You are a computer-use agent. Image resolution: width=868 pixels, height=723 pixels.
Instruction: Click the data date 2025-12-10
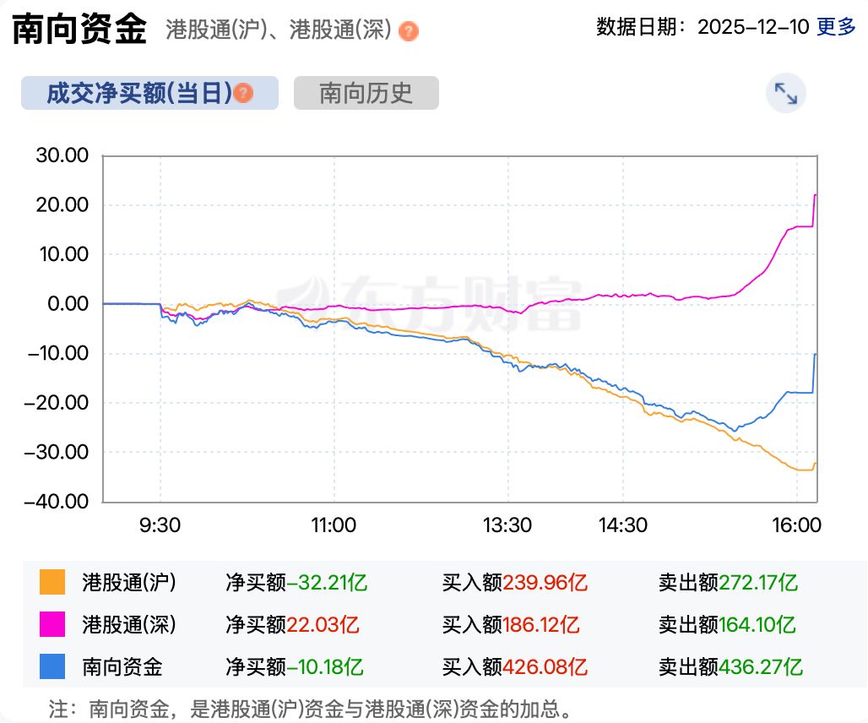pos(753,27)
